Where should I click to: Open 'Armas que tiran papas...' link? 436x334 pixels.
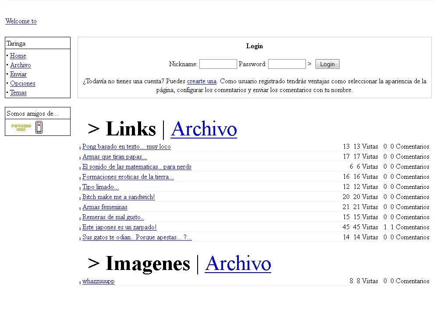114,156
